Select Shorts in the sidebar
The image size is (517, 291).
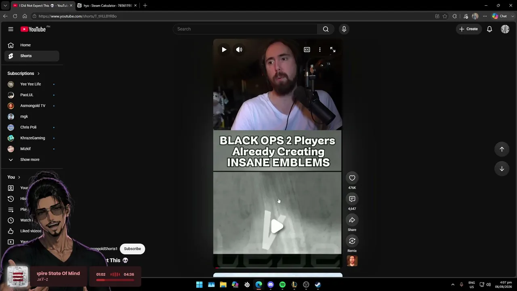[32, 56]
